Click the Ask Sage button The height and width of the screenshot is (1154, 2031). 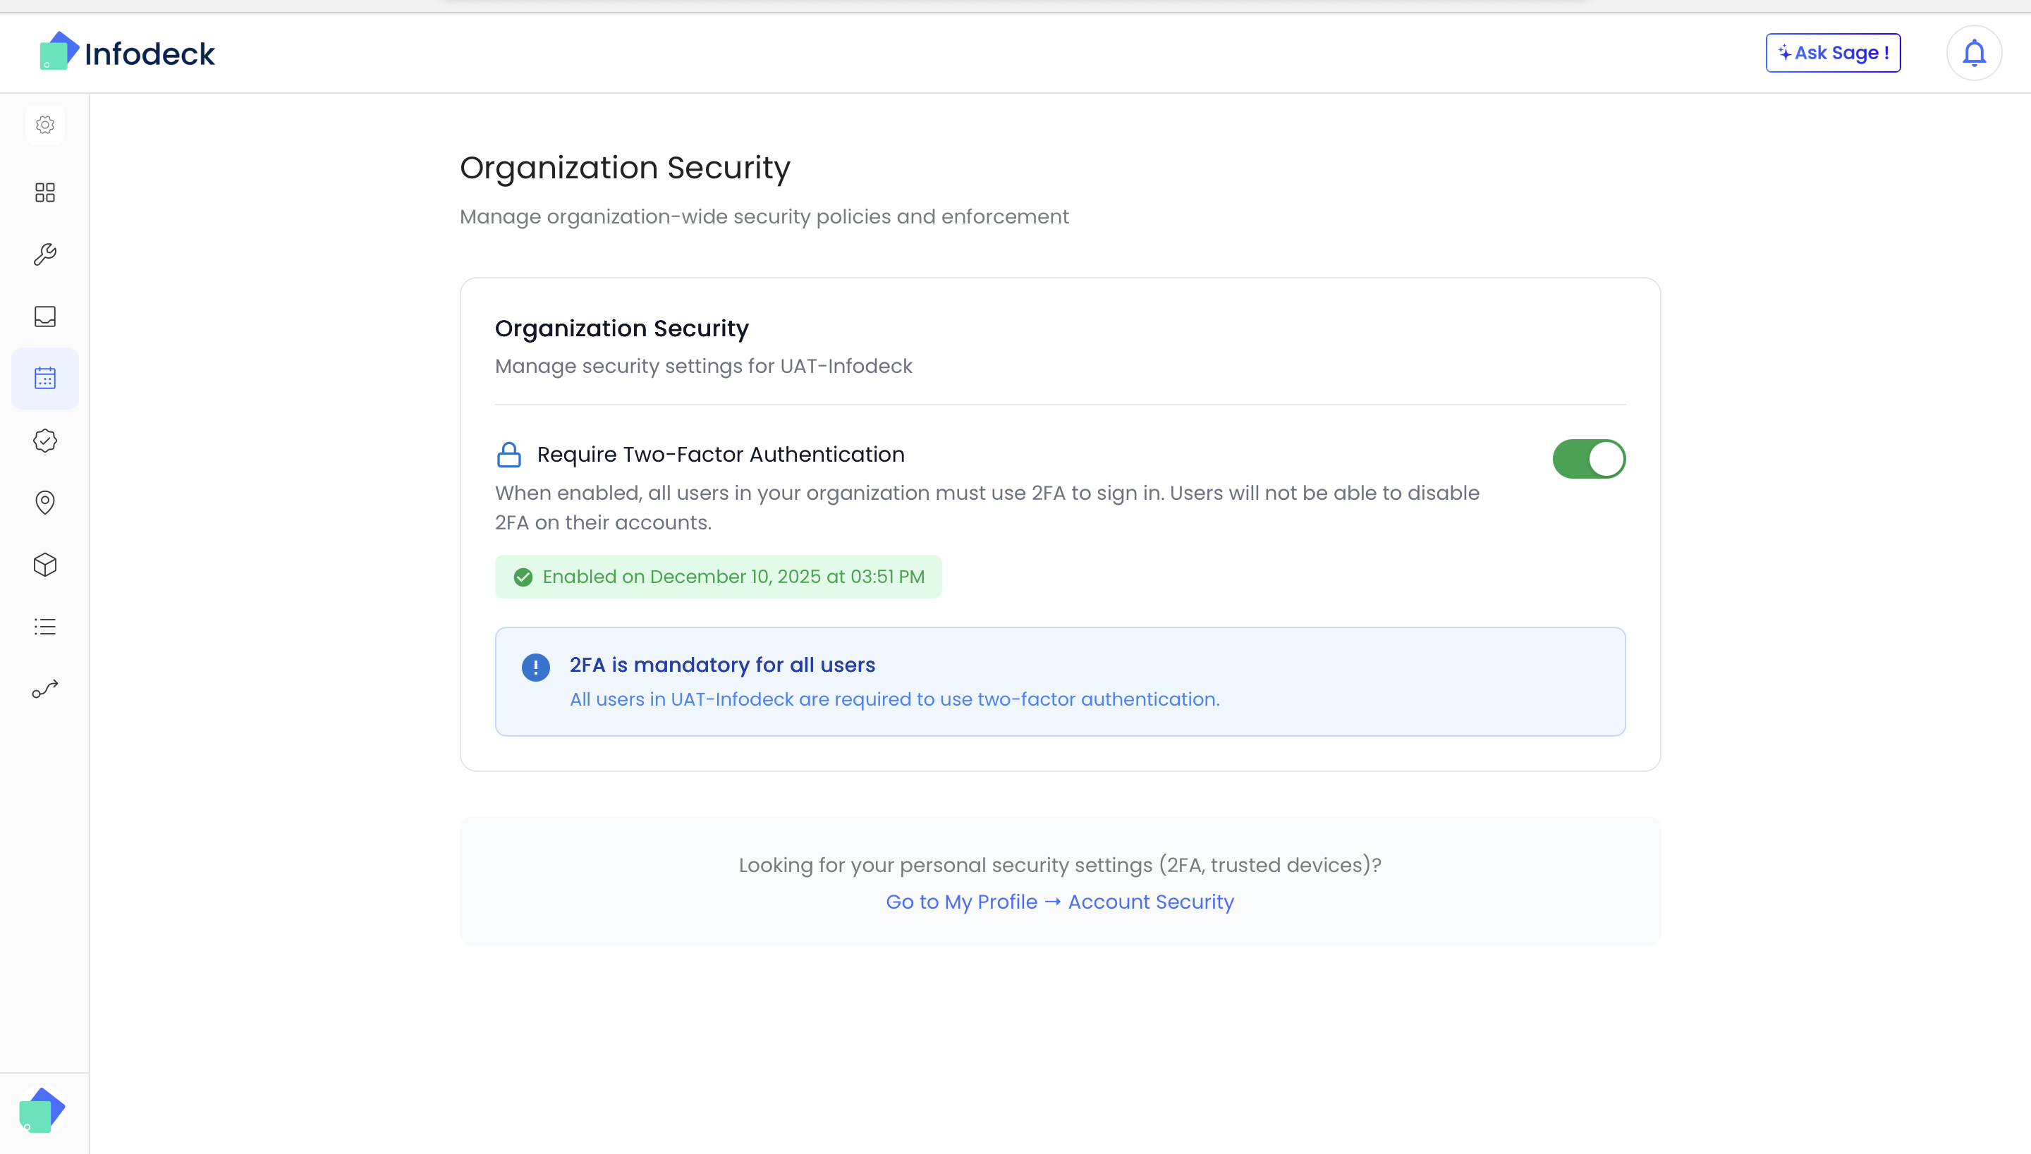click(x=1832, y=52)
